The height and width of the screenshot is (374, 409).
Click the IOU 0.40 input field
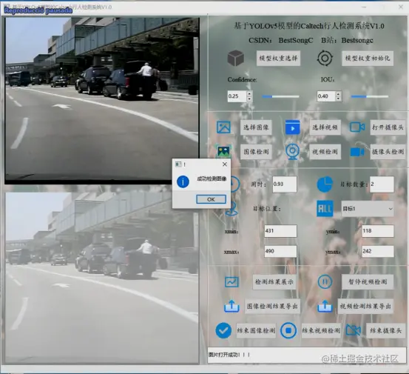(x=326, y=96)
